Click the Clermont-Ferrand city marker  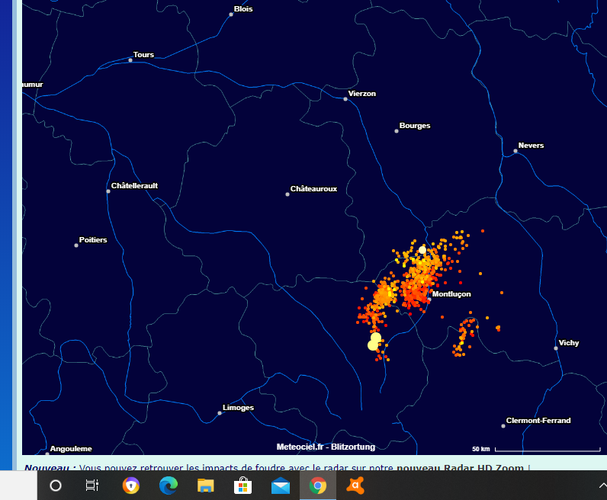click(x=503, y=426)
